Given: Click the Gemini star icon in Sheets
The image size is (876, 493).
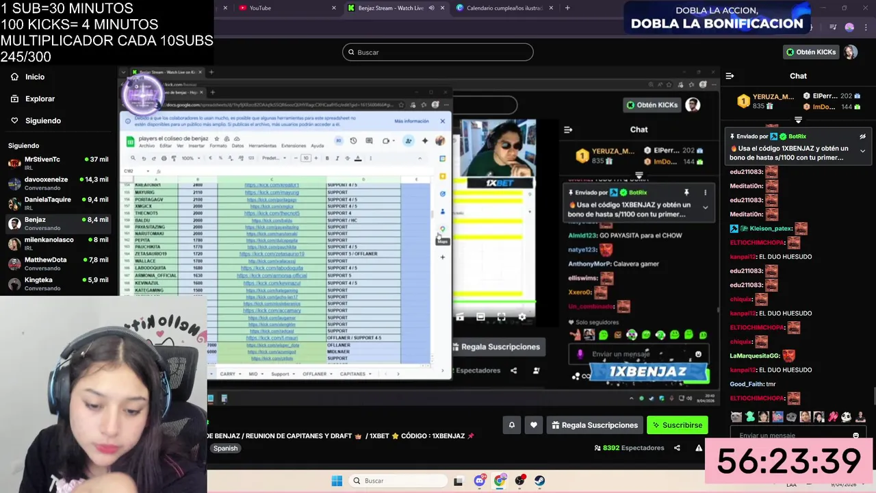Looking at the screenshot, I should (424, 141).
